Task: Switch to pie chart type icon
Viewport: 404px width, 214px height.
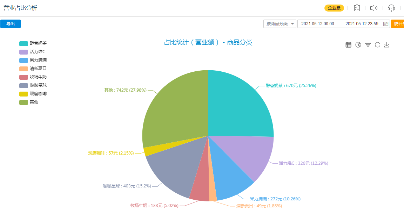Action: [x=358, y=45]
